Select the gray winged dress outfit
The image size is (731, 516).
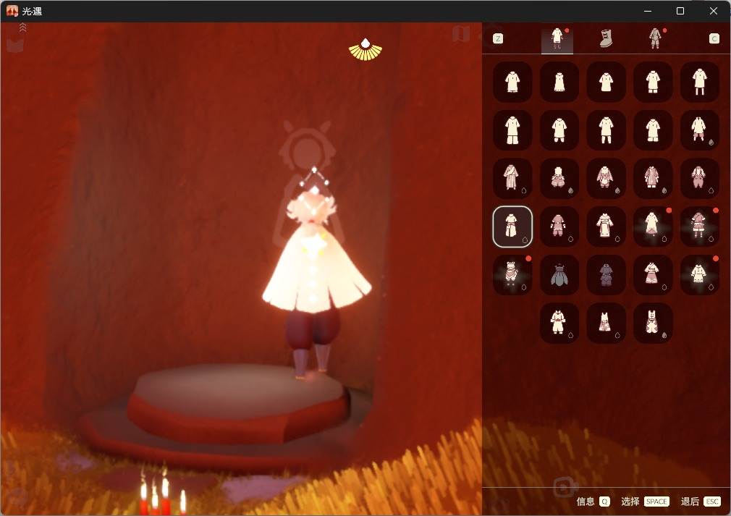(559, 274)
